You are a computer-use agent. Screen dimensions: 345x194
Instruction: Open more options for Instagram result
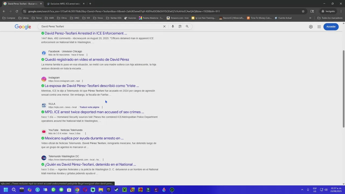tap(82, 81)
